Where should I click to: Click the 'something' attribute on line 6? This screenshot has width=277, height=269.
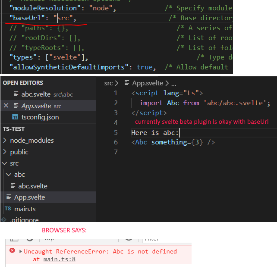[169, 142]
